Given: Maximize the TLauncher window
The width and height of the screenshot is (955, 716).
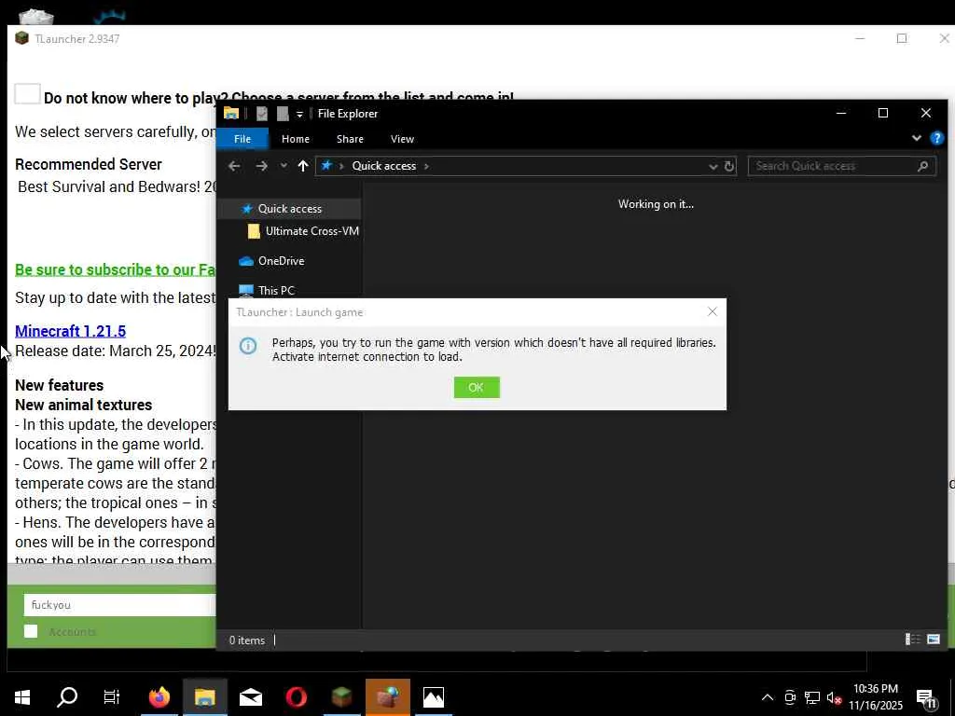Looking at the screenshot, I should pos(902,38).
